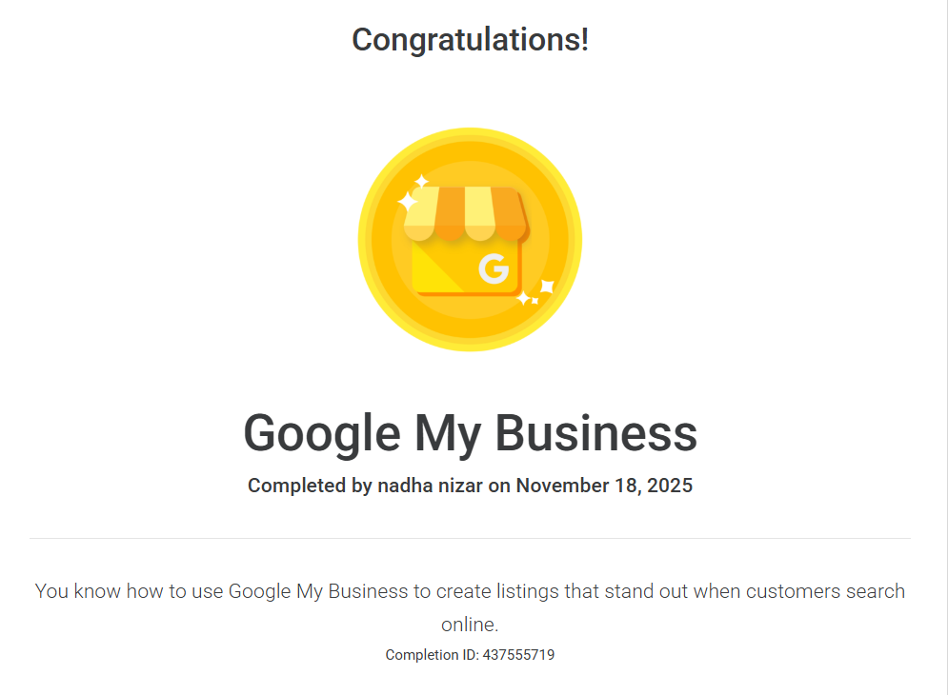The image size is (948, 695).
Task: Click the Congratulations! heading
Action: pos(470,40)
